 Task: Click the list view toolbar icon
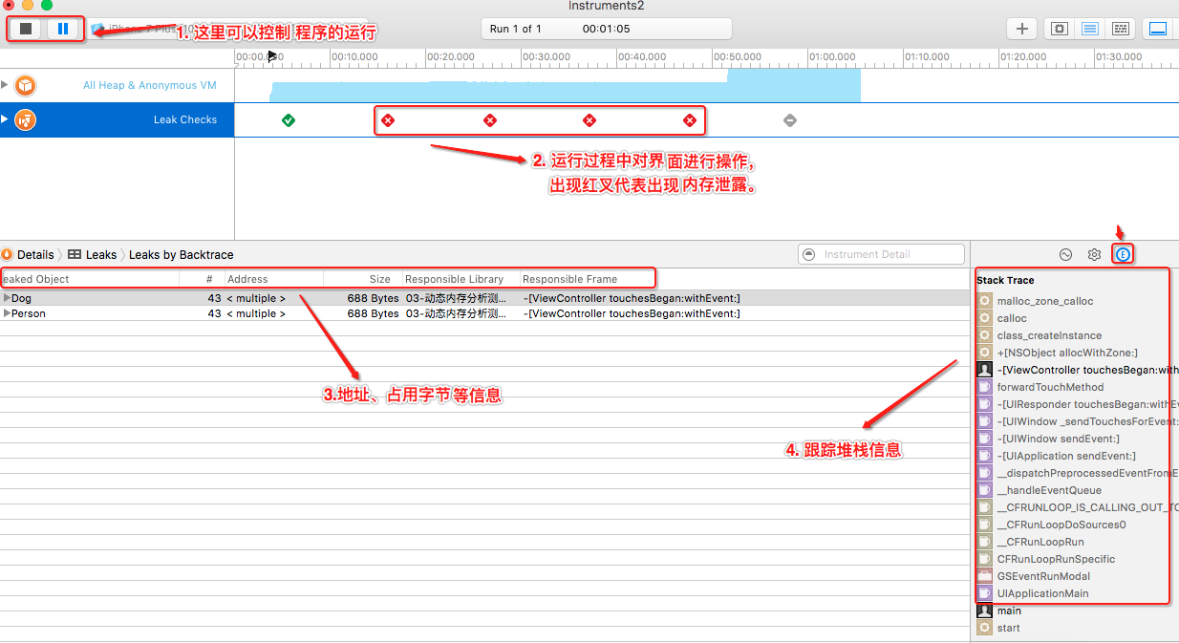1089,28
